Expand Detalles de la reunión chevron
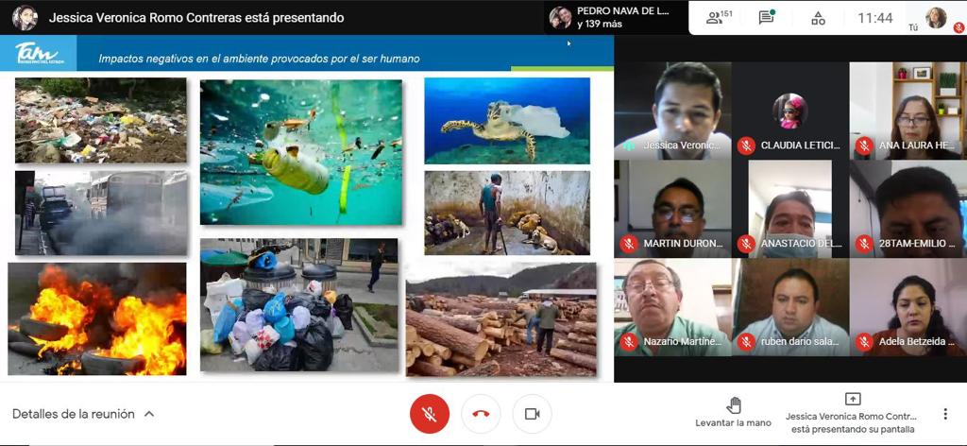 pyautogui.click(x=149, y=414)
